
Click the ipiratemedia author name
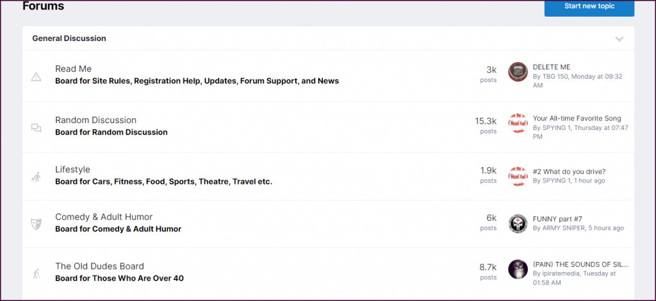click(561, 273)
